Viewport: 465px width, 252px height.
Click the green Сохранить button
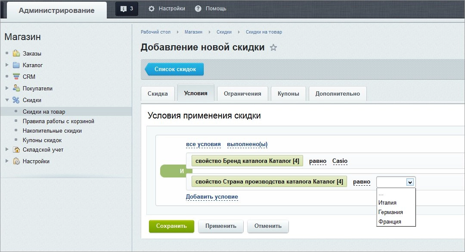tap(171, 226)
